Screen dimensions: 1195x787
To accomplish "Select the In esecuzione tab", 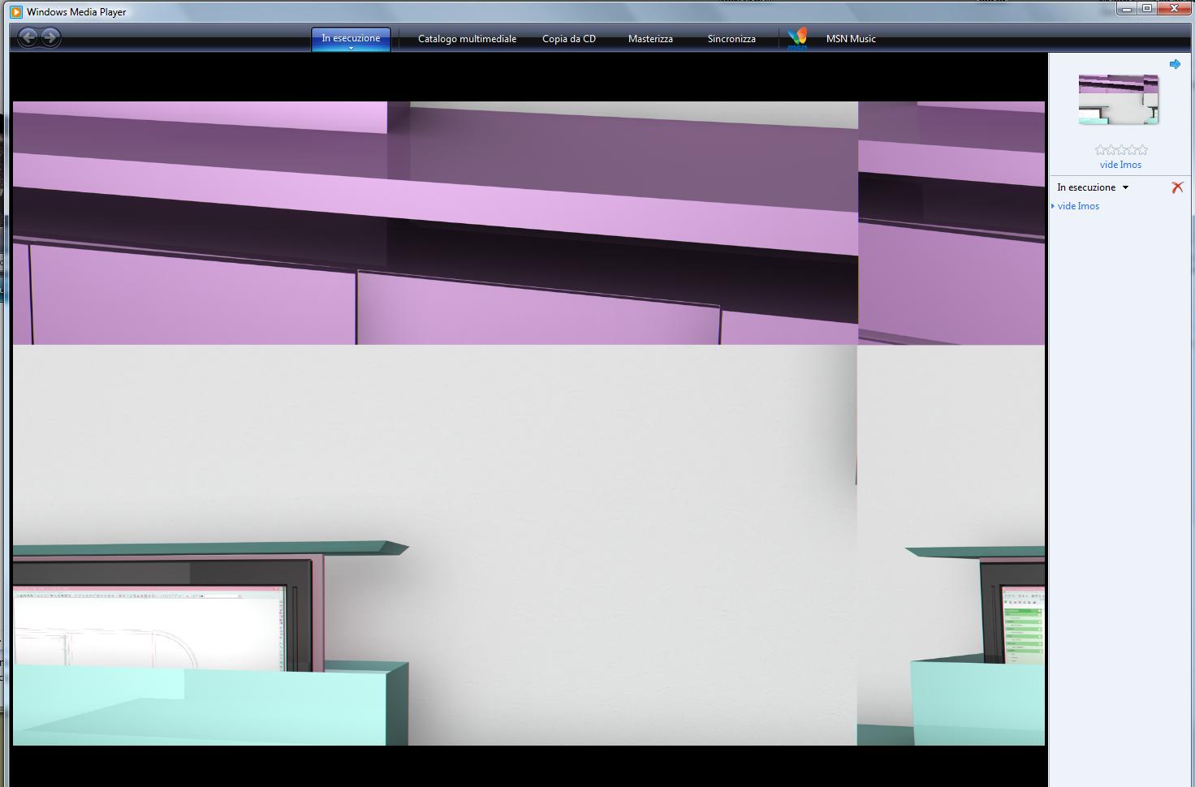I will click(x=351, y=38).
